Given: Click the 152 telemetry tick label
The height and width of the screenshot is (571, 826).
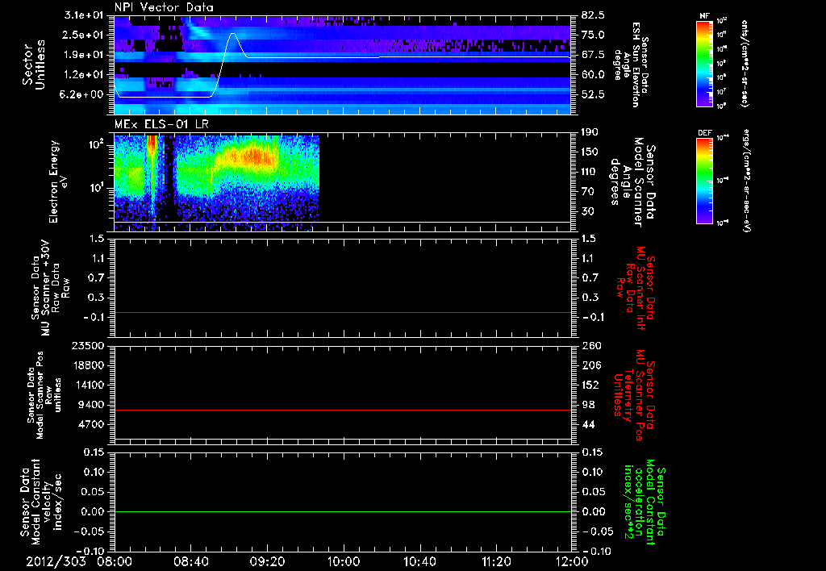Looking at the screenshot, I should click(x=590, y=385).
